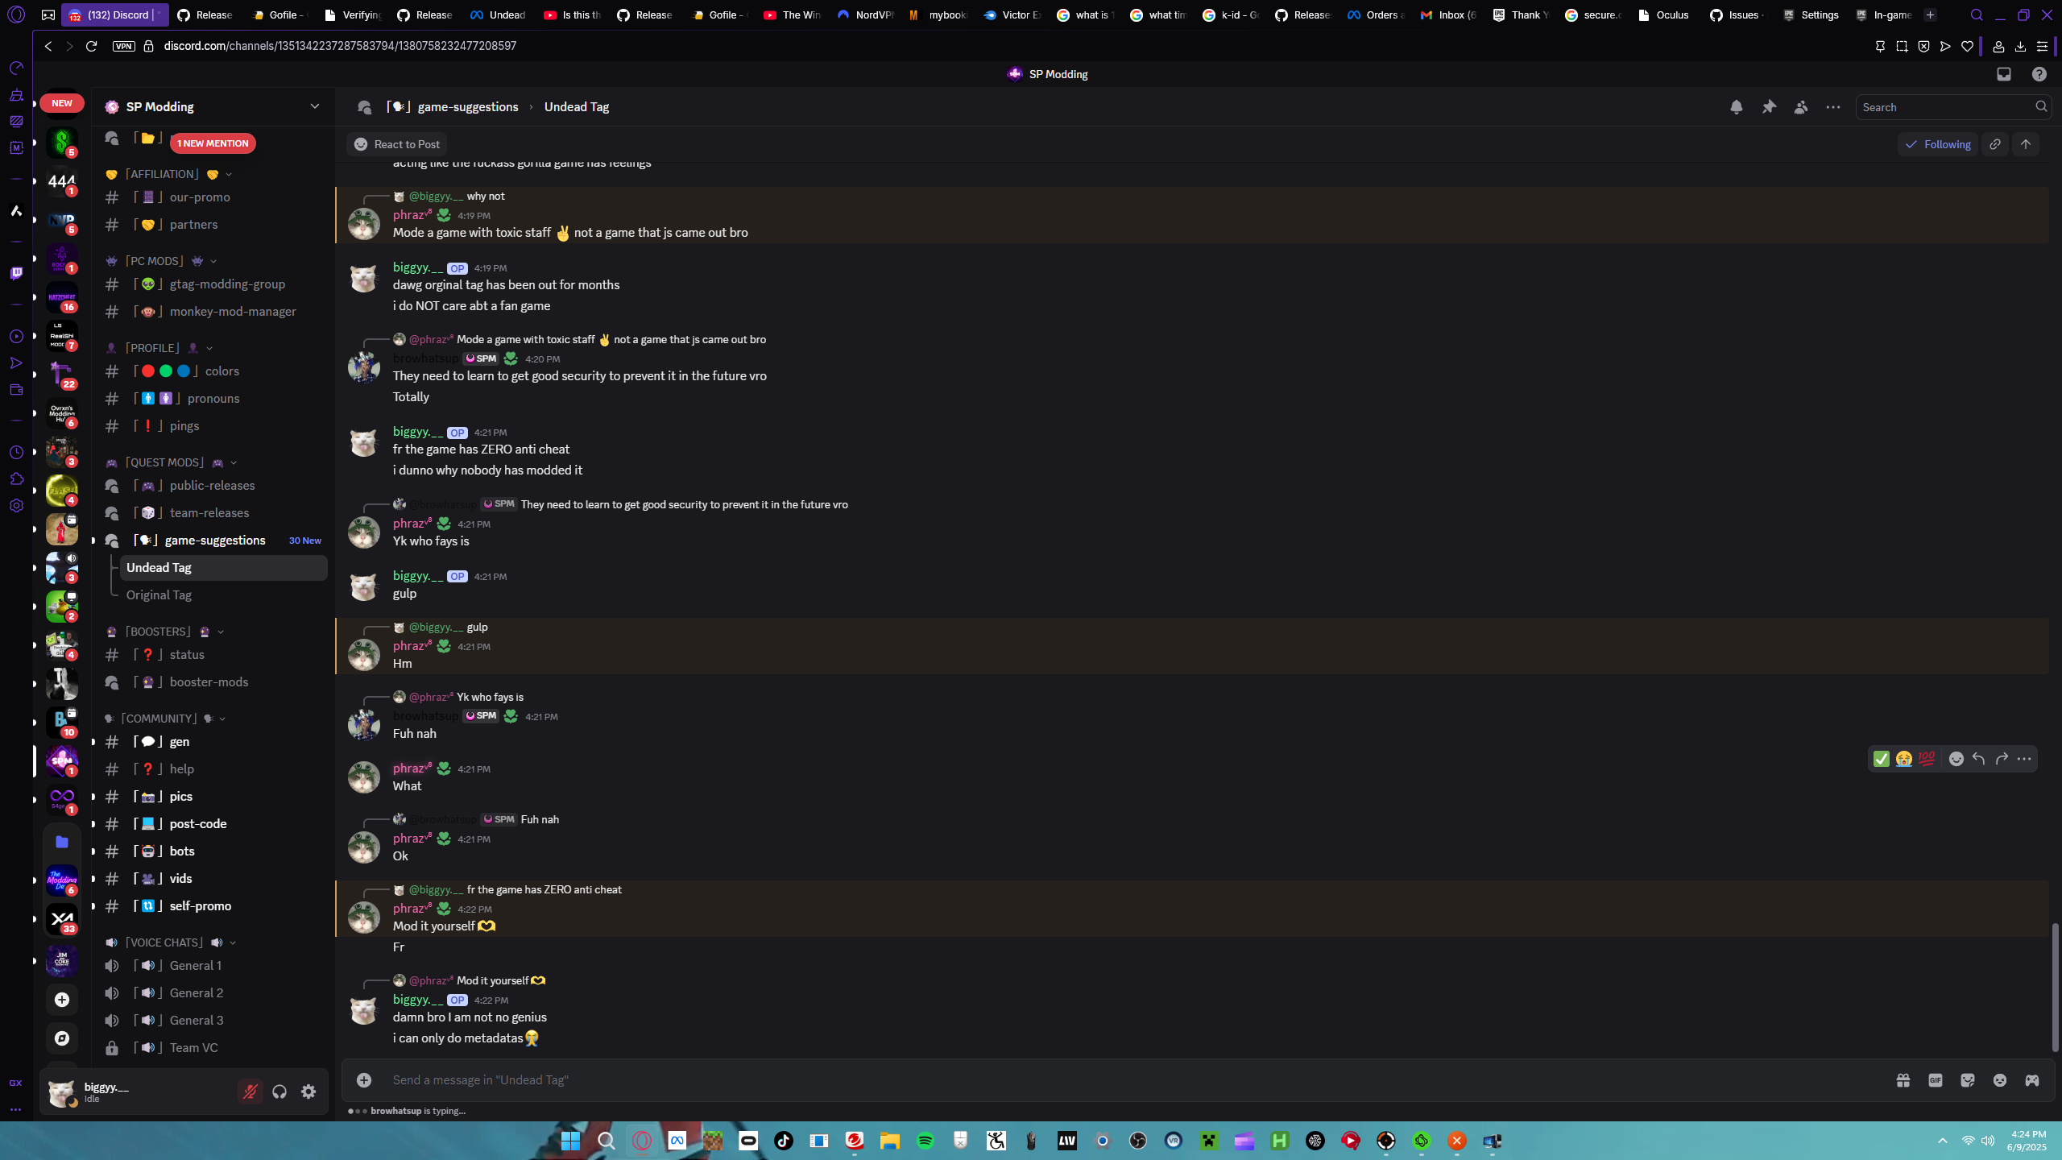
Task: Open SP Modding server dropdown
Action: click(314, 106)
